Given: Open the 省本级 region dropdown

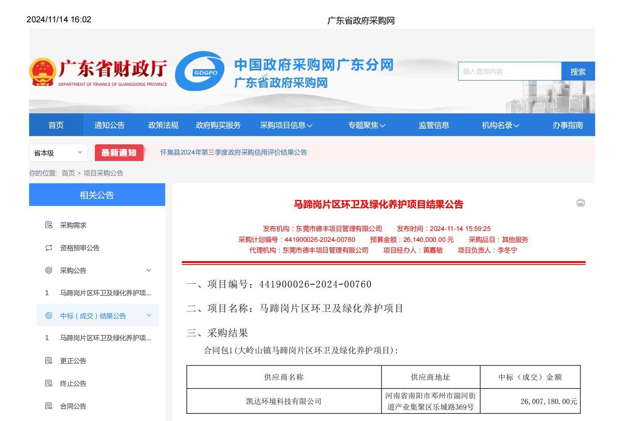Looking at the screenshot, I should (x=58, y=153).
